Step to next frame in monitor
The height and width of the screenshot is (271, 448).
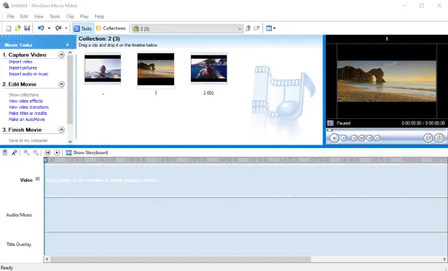point(370,139)
